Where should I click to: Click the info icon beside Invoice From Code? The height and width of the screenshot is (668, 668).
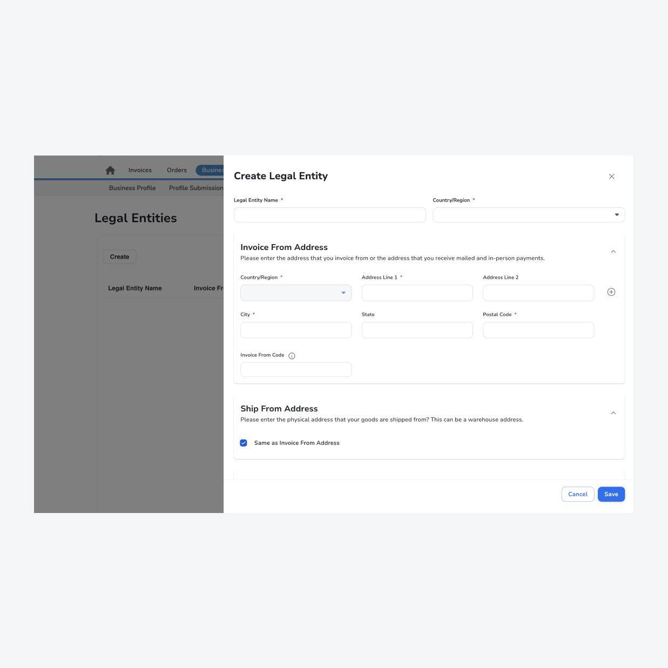pos(291,355)
